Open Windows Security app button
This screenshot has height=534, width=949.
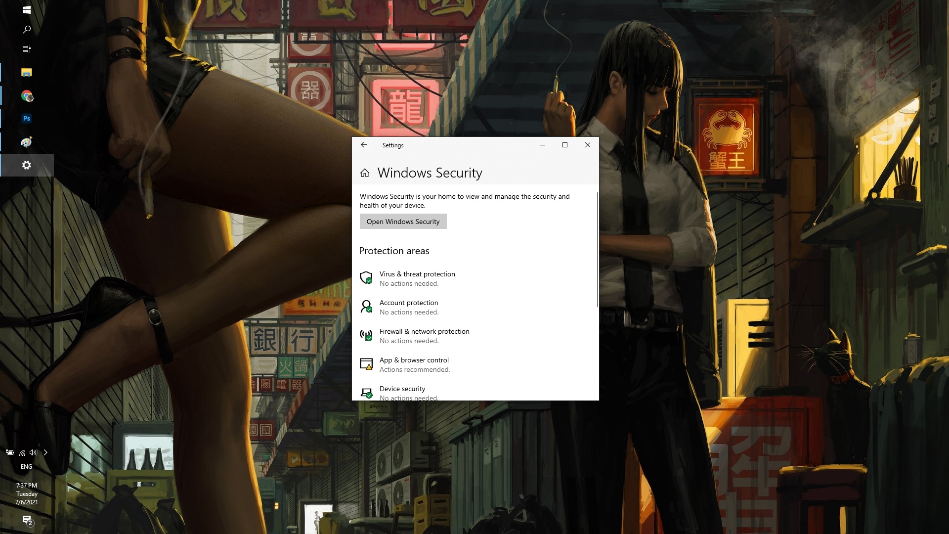[x=403, y=221]
